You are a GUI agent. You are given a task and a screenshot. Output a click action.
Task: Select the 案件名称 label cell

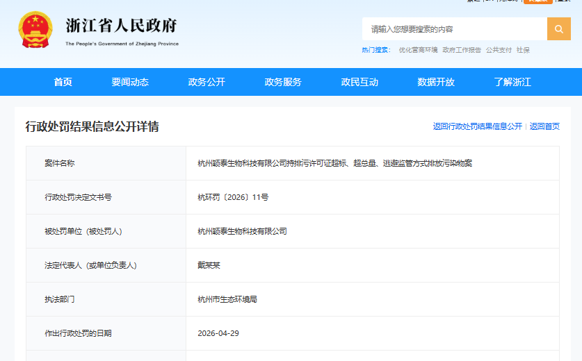pyautogui.click(x=106, y=163)
